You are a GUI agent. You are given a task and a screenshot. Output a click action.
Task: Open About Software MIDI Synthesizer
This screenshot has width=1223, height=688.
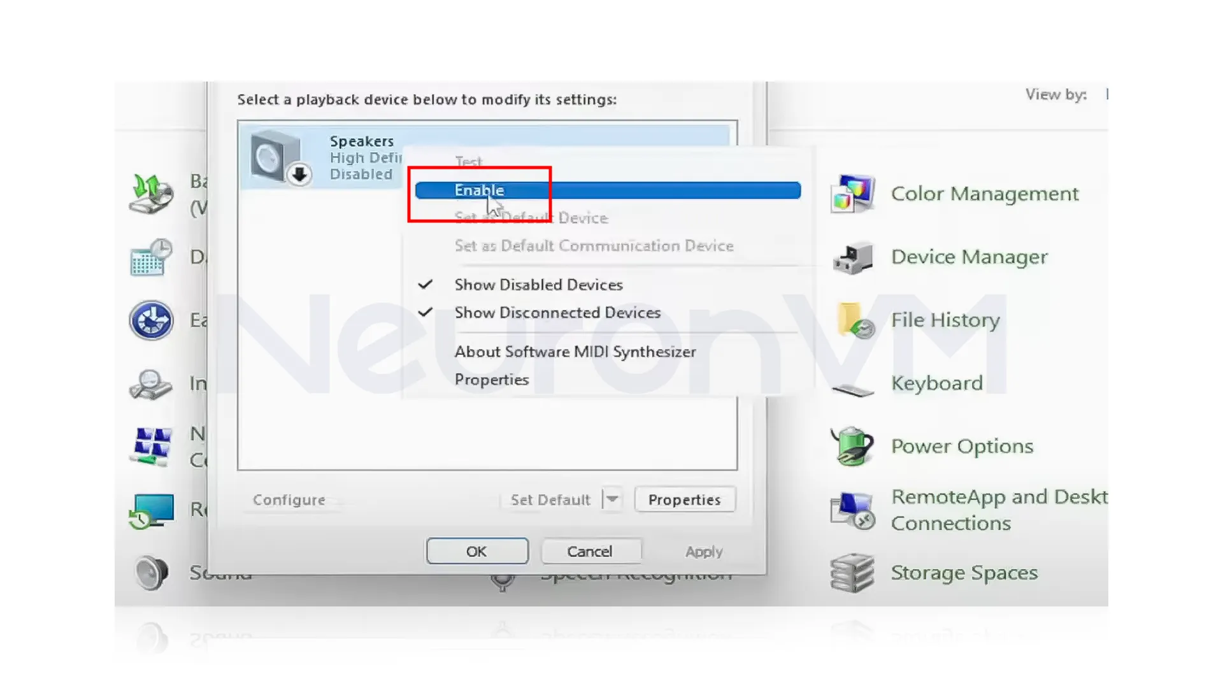(x=575, y=352)
